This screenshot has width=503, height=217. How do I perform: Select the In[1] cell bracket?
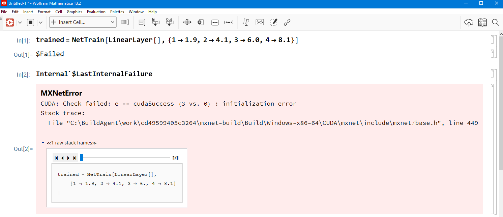[492, 40]
